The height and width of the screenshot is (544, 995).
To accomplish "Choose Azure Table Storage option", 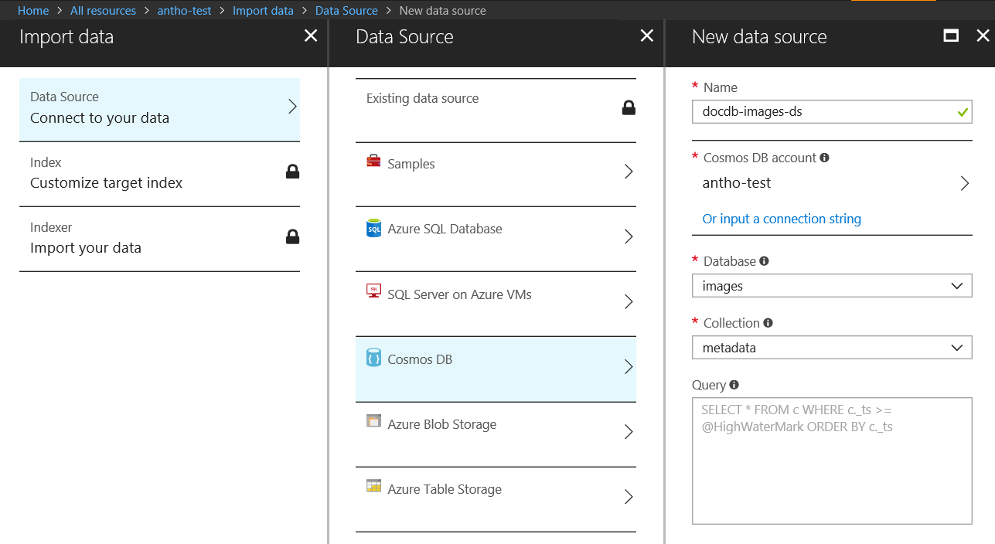I will (496, 499).
